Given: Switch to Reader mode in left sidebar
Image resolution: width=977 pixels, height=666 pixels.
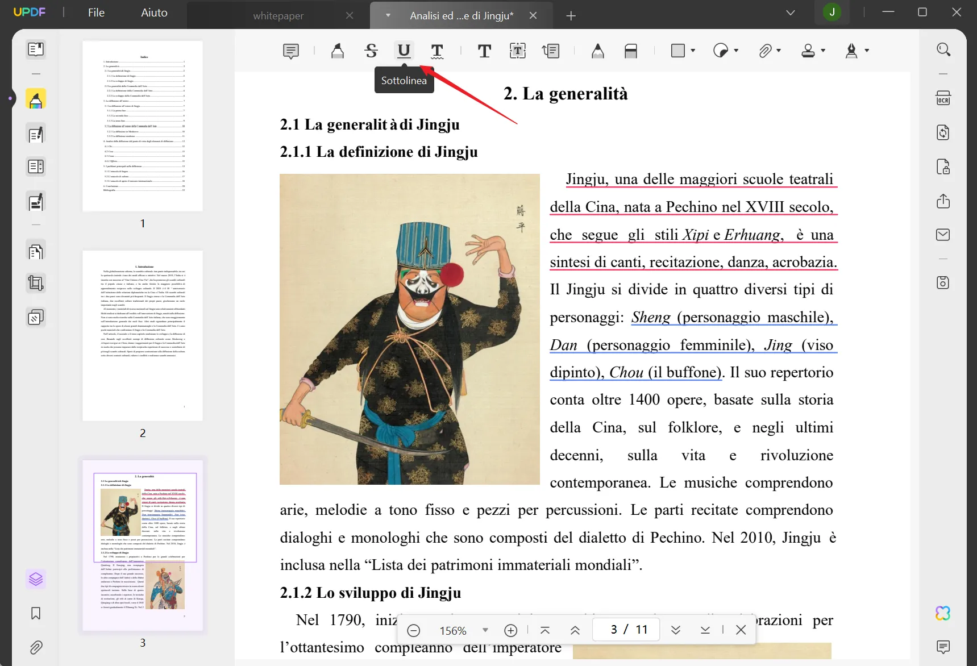Looking at the screenshot, I should point(36,49).
